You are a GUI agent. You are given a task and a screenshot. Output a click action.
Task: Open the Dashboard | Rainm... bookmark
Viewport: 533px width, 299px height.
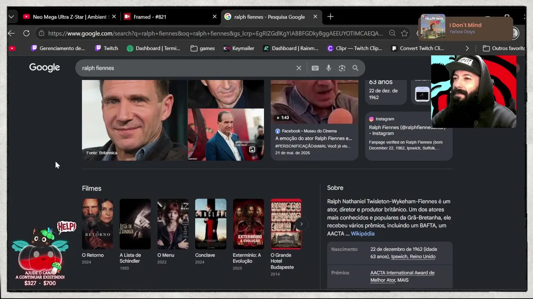click(x=291, y=48)
